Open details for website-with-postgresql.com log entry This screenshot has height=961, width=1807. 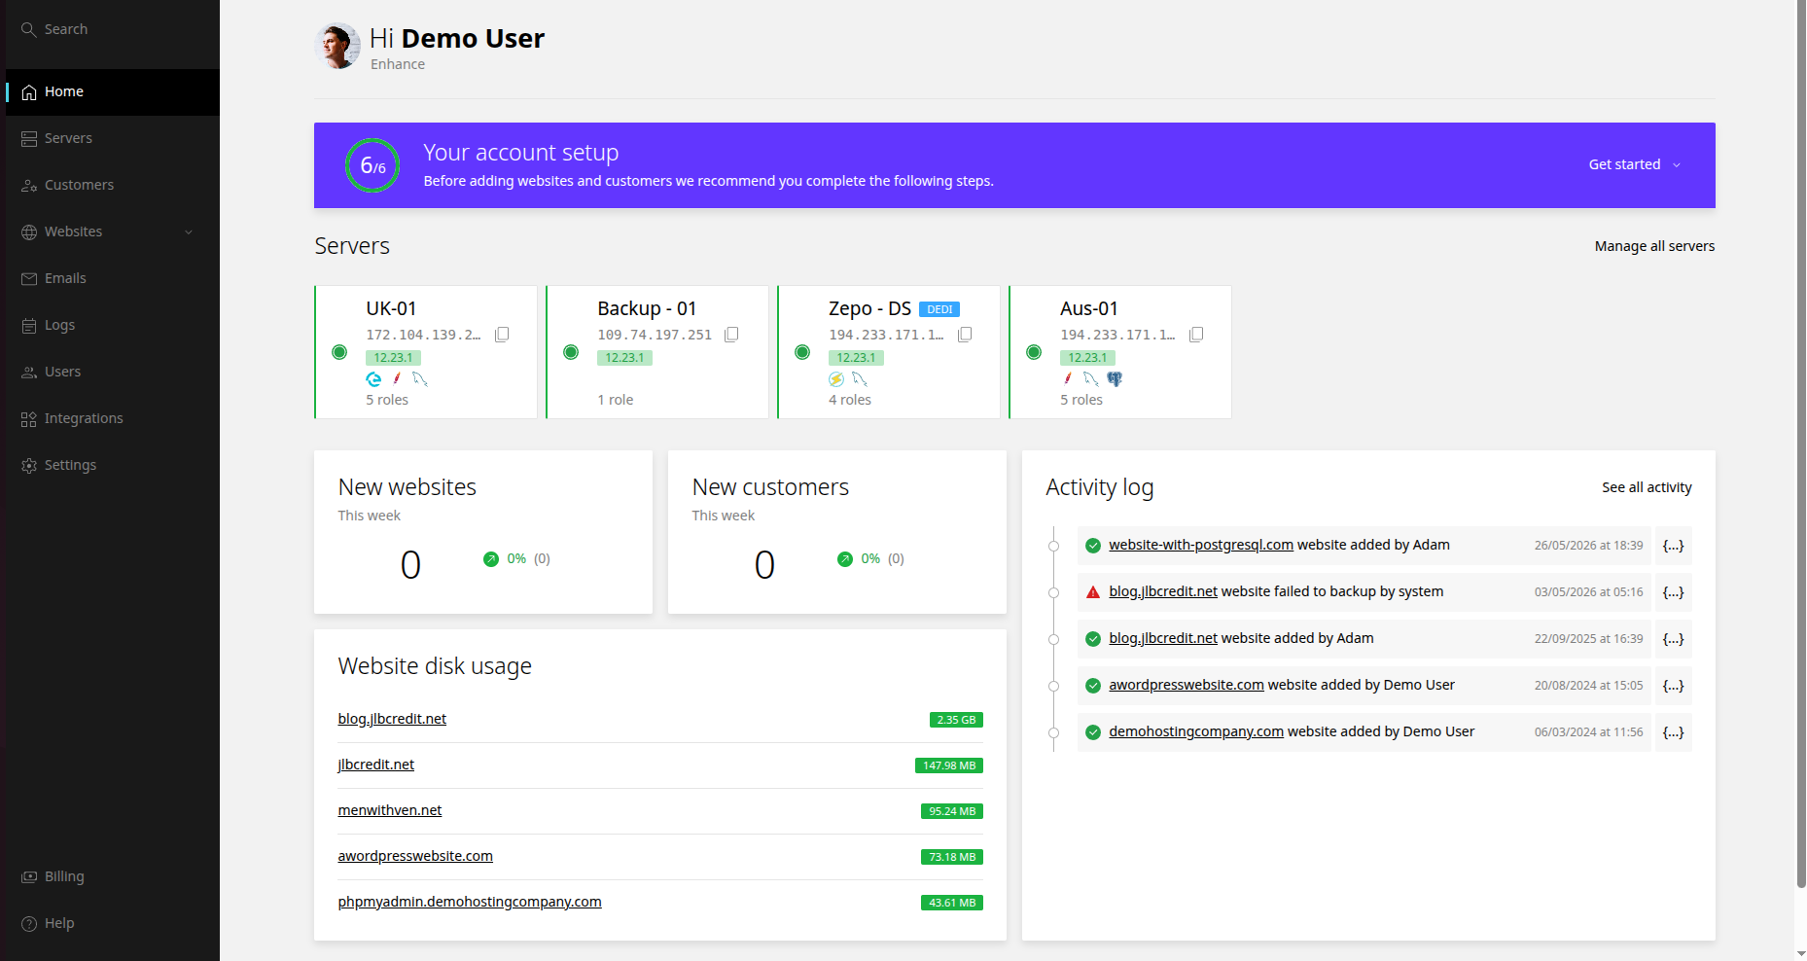[1673, 546]
